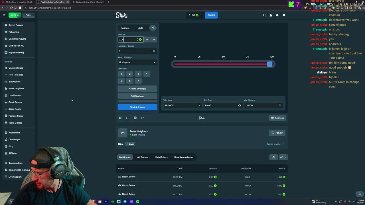Select condition 3
This screenshot has height=205, width=365.
(138, 74)
